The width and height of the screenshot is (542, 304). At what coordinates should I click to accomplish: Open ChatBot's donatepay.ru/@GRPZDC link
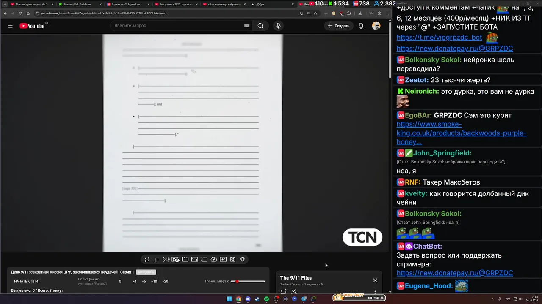click(455, 273)
